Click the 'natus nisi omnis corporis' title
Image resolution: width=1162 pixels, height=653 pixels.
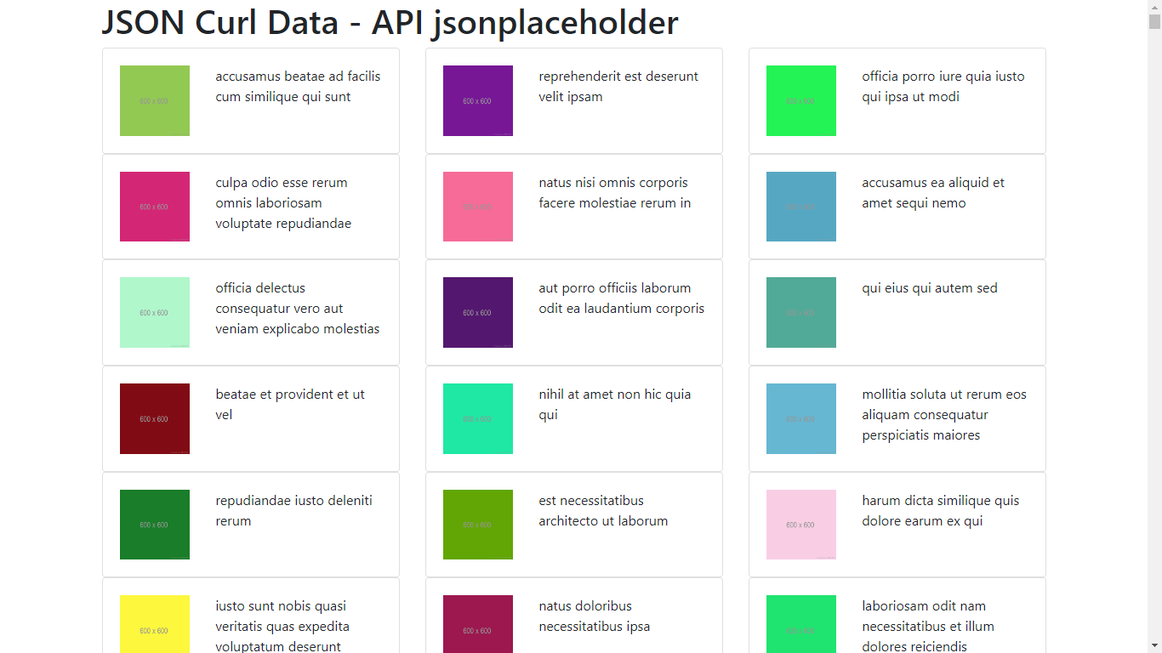612,192
